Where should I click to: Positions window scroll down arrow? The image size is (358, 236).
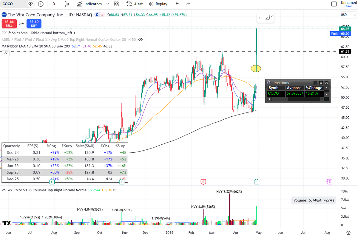point(326,94)
